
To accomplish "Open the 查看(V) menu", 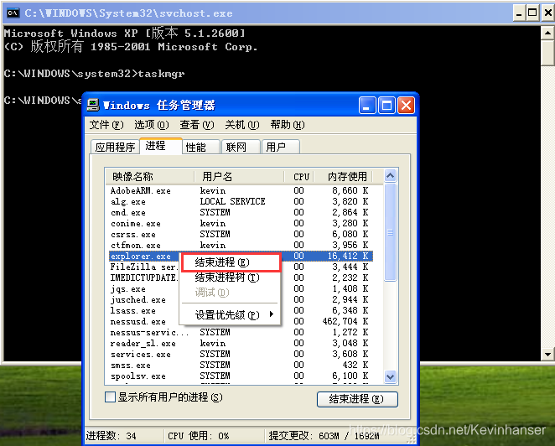I will pos(197,125).
